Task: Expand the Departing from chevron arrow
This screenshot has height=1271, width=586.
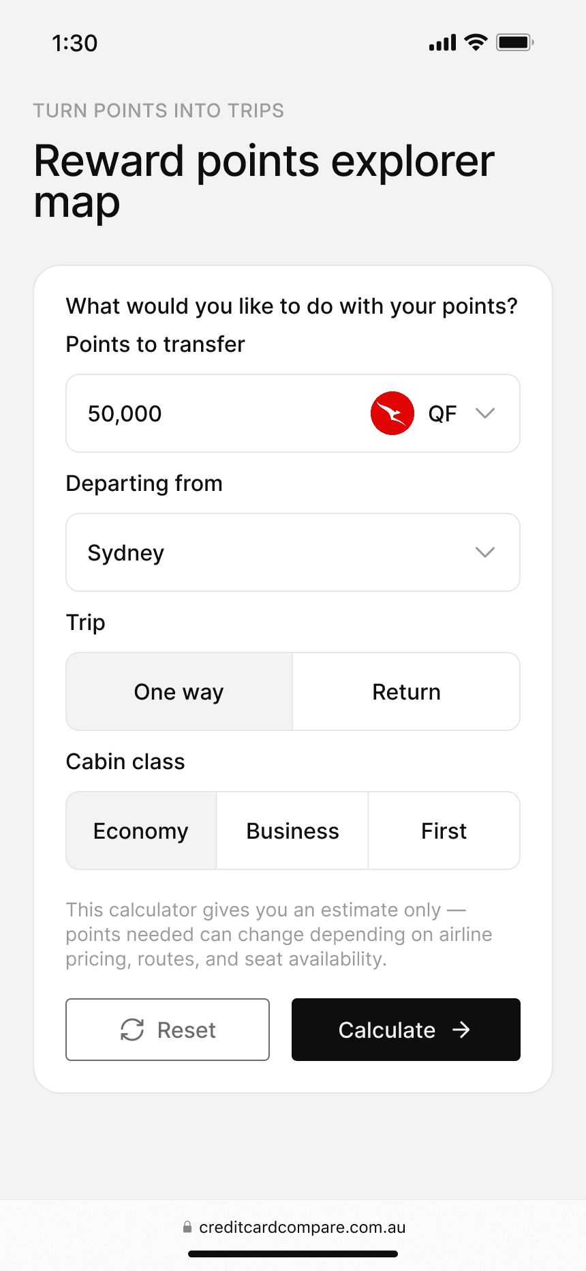Action: coord(484,552)
